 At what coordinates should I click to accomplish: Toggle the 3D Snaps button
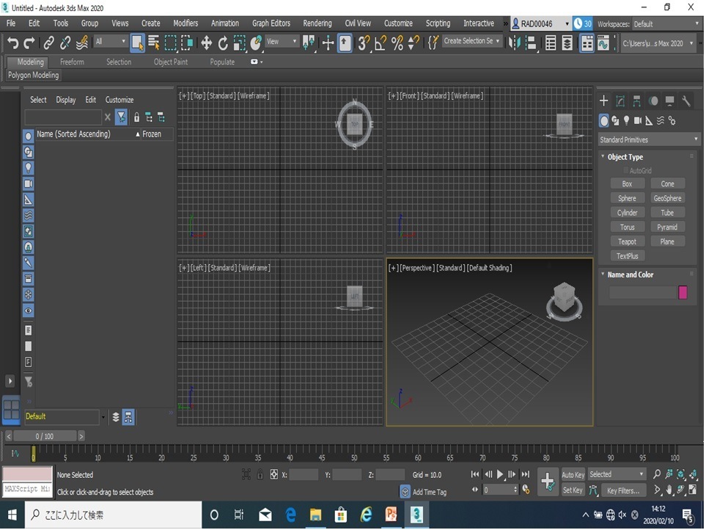click(364, 43)
